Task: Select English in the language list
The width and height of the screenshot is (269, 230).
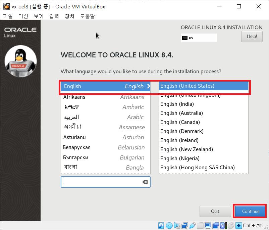Action: [106, 86]
